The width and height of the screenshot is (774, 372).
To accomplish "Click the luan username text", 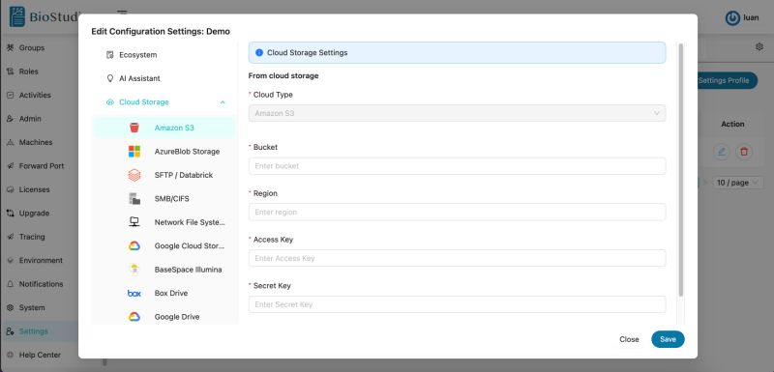I will point(751,18).
